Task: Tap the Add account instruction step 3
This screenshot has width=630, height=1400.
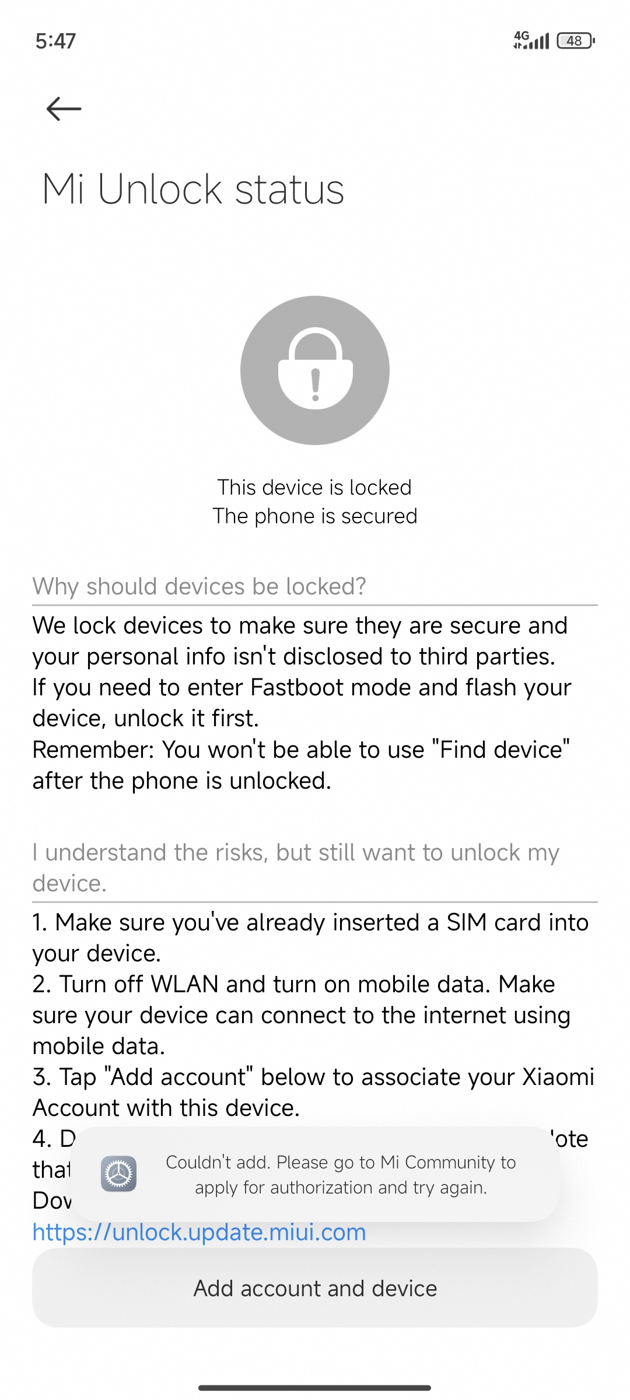Action: tap(313, 1092)
